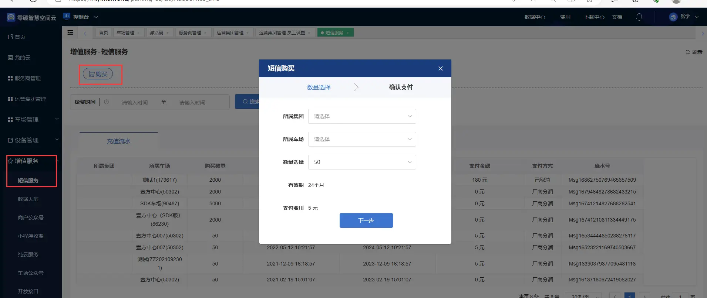Open the 所属车场 dropdown

362,139
